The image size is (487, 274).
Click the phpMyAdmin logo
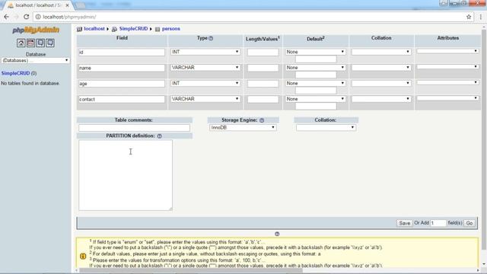[x=36, y=30]
